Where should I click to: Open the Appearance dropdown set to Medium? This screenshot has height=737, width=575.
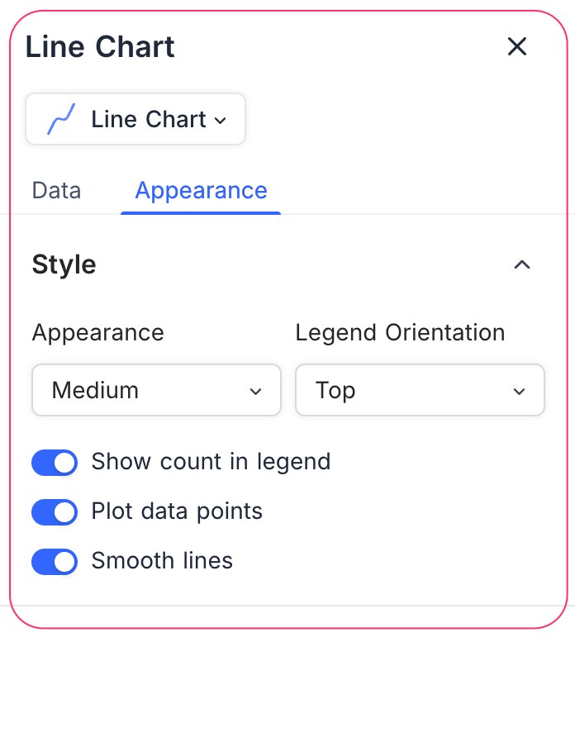156,390
